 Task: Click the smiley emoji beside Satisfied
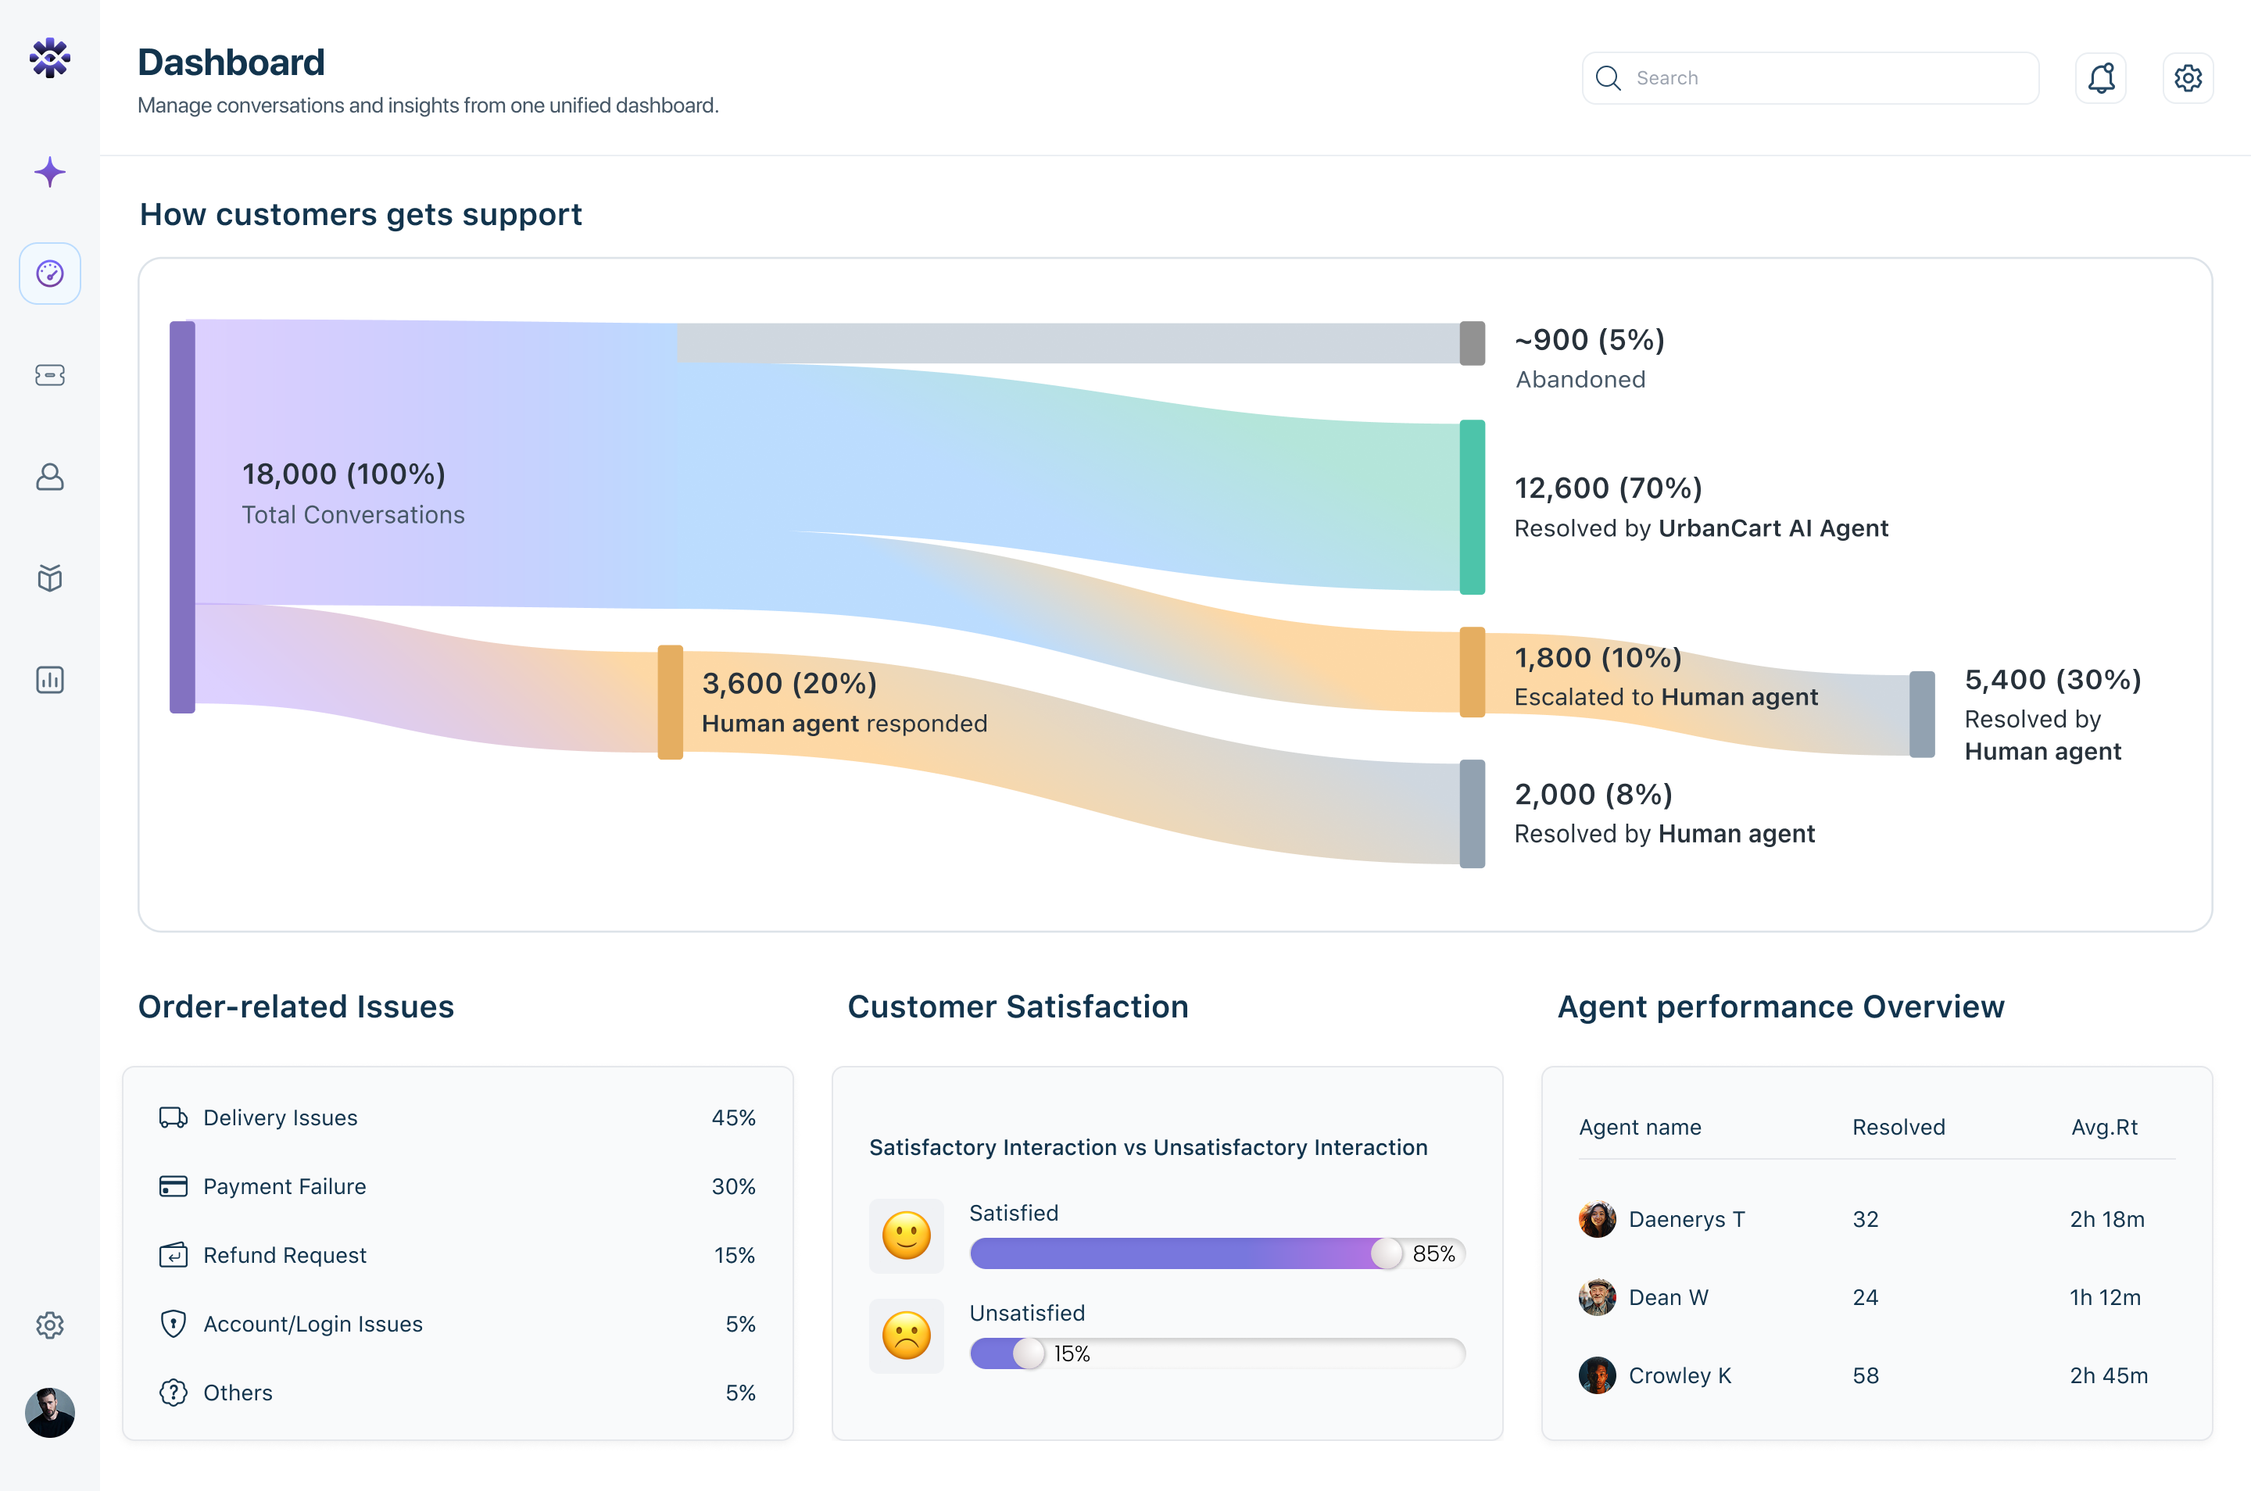(907, 1236)
